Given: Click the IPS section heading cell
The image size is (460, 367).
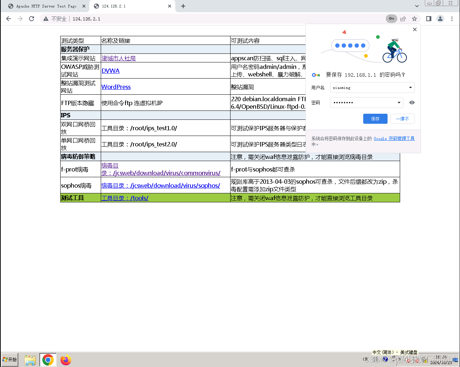Looking at the screenshot, I should pyautogui.click(x=81, y=115).
